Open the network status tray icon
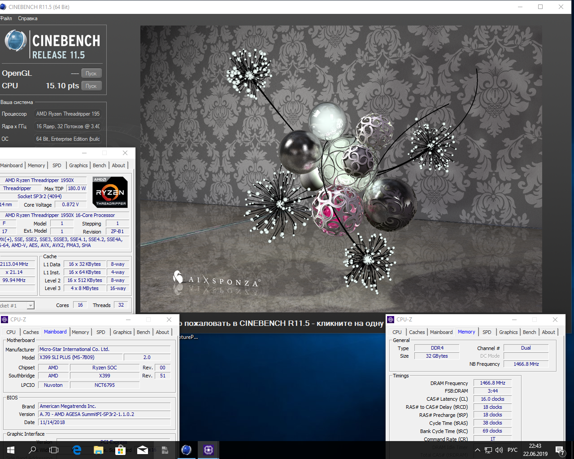 pyautogui.click(x=488, y=450)
